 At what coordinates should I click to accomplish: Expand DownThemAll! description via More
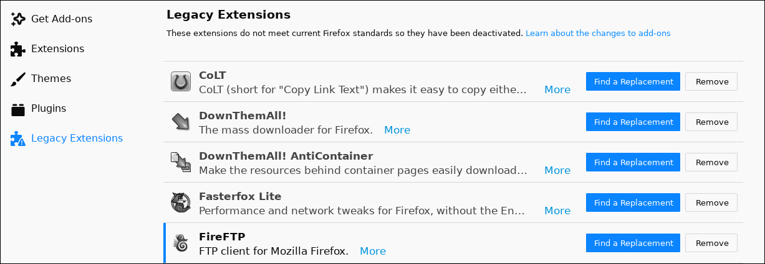[x=397, y=130]
